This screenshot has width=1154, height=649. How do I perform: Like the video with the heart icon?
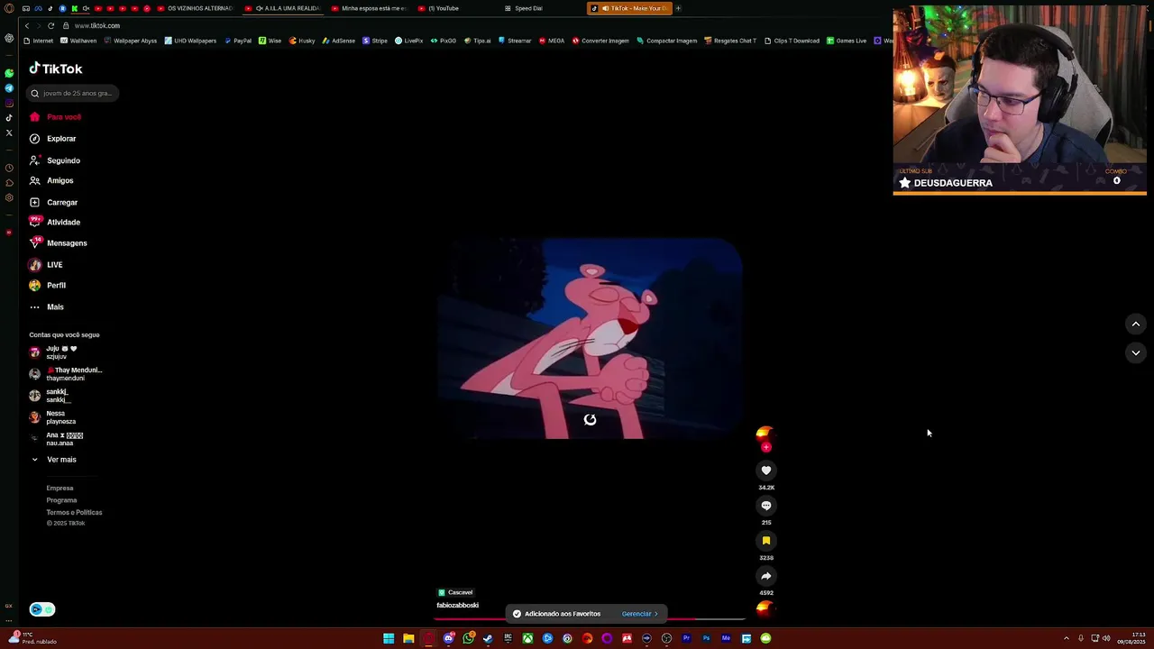click(x=766, y=471)
